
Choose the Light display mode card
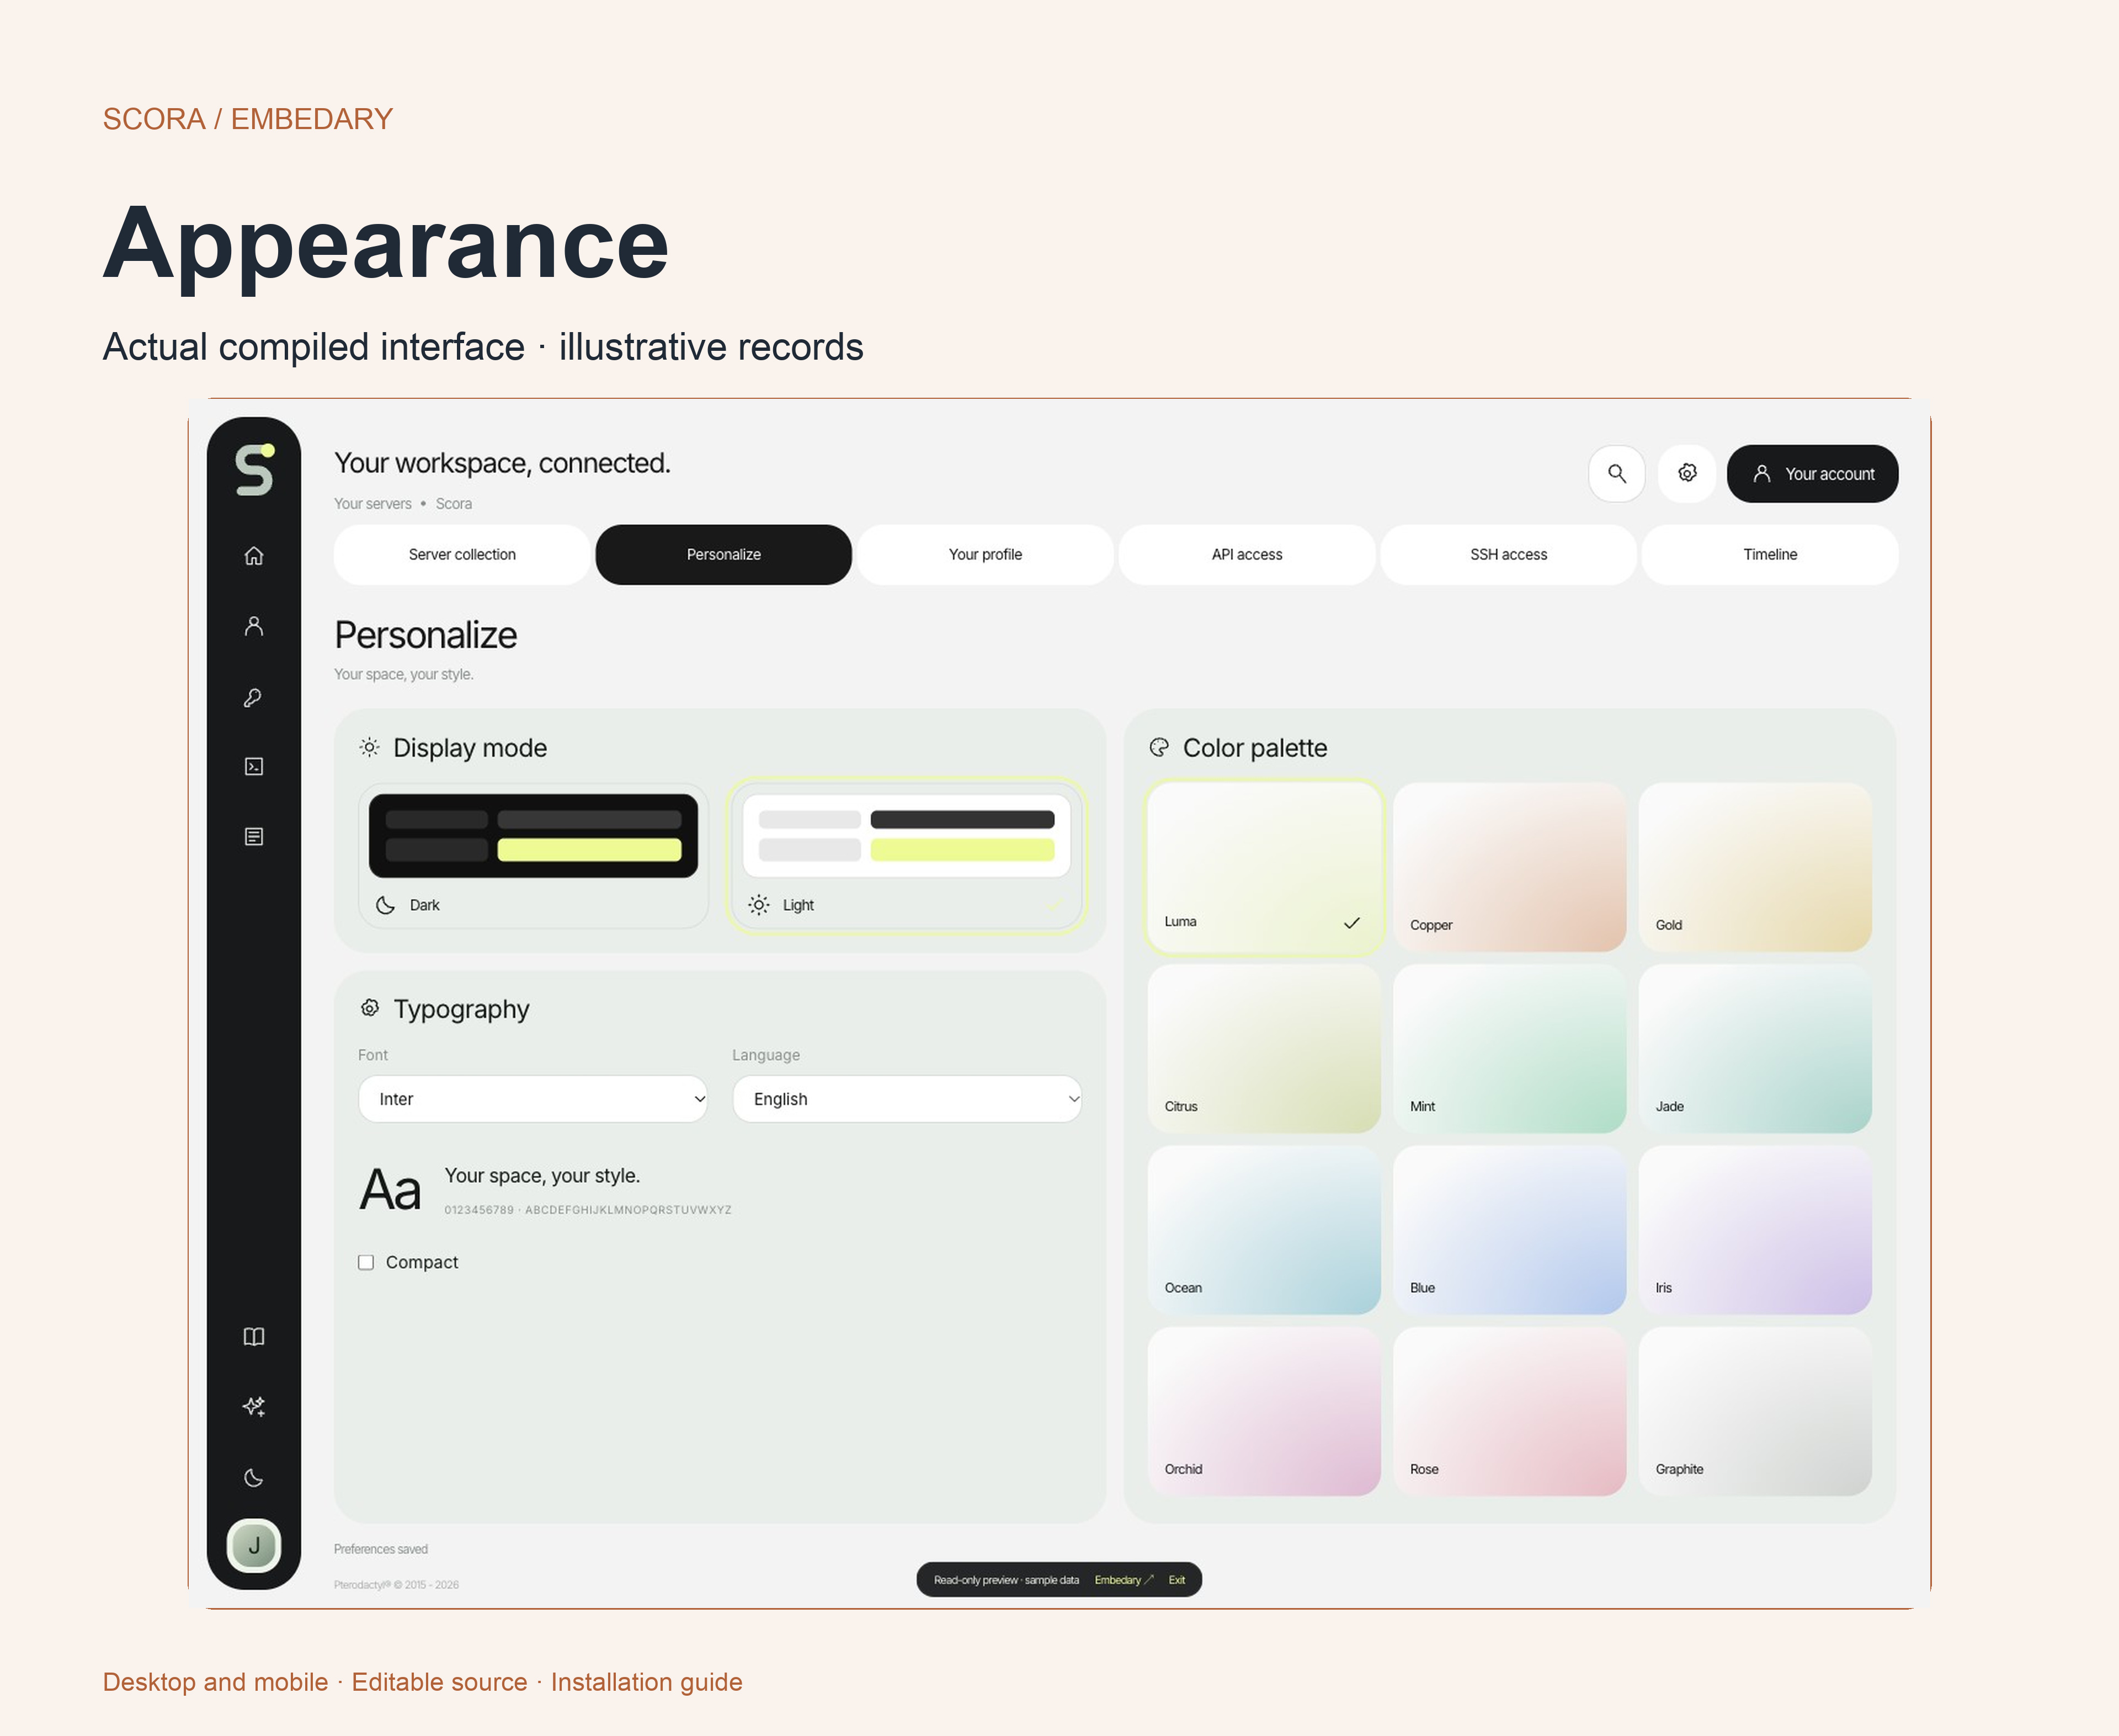(907, 856)
